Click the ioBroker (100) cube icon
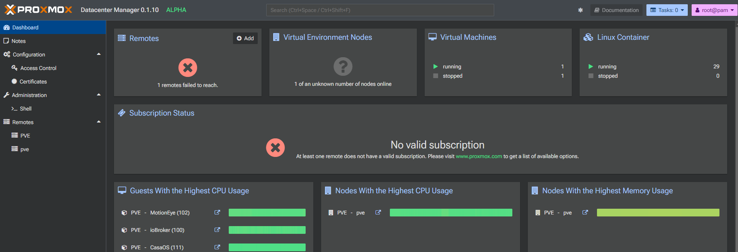Image resolution: width=738 pixels, height=252 pixels. [x=124, y=230]
